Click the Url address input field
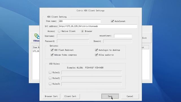Image resolution: width=181 pixels, height=102 pixels. [x=98, y=26]
